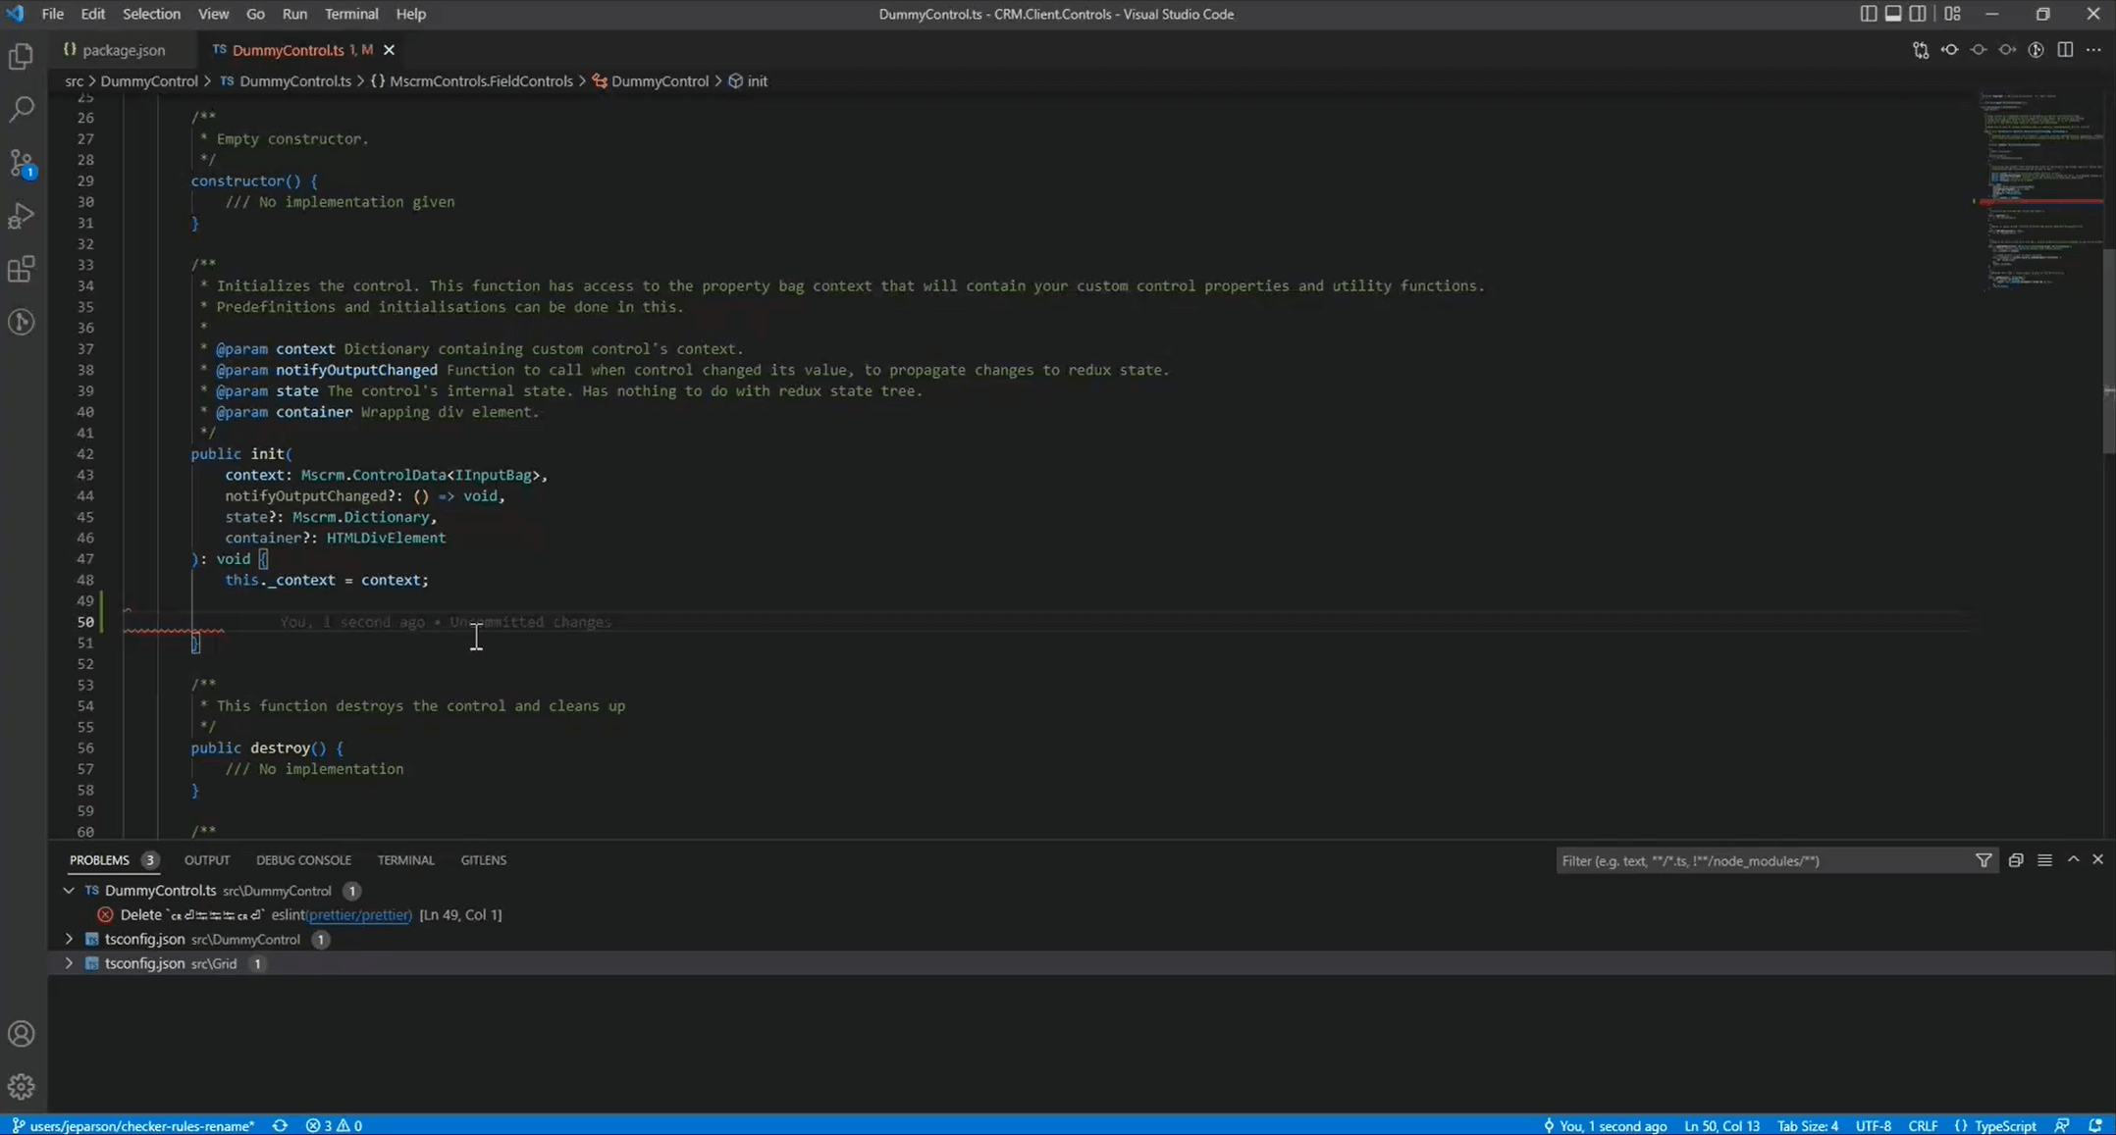Expand tsconfig.json under src\DummyControl
The image size is (2116, 1135).
pyautogui.click(x=69, y=939)
